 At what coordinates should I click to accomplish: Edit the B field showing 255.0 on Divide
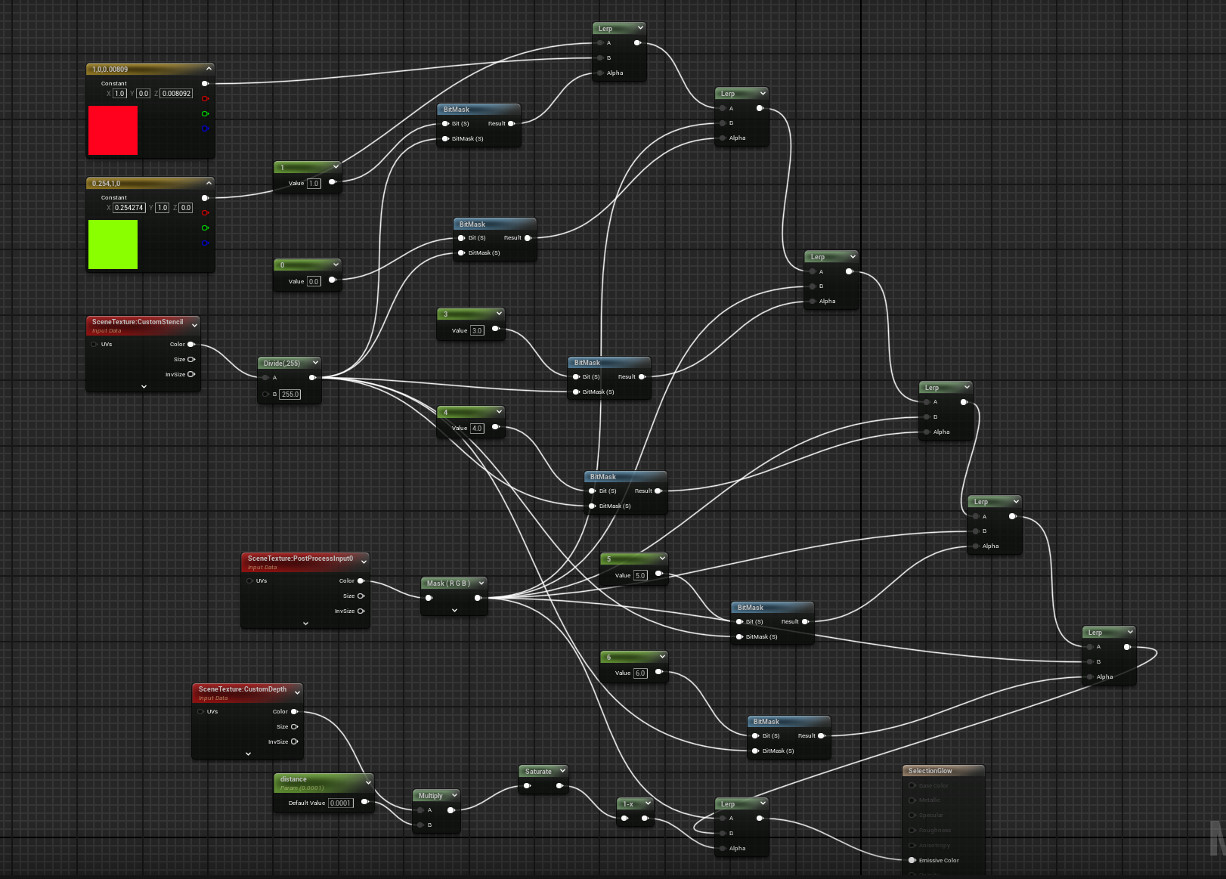[290, 395]
